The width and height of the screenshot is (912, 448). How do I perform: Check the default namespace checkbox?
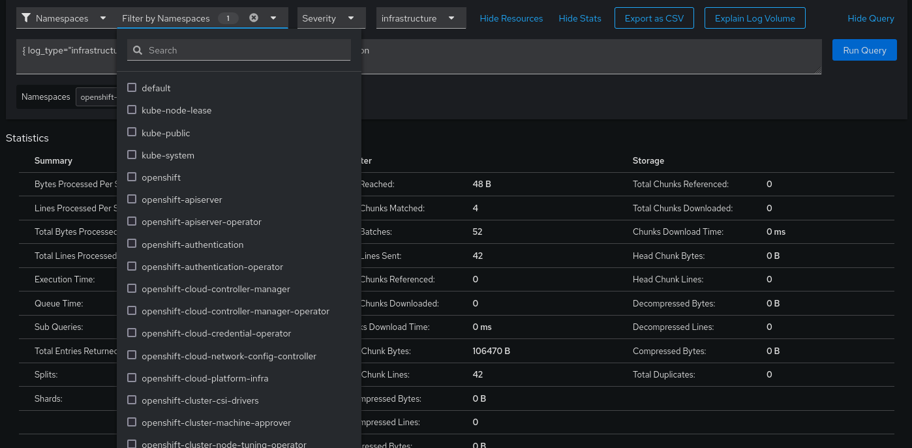click(132, 87)
